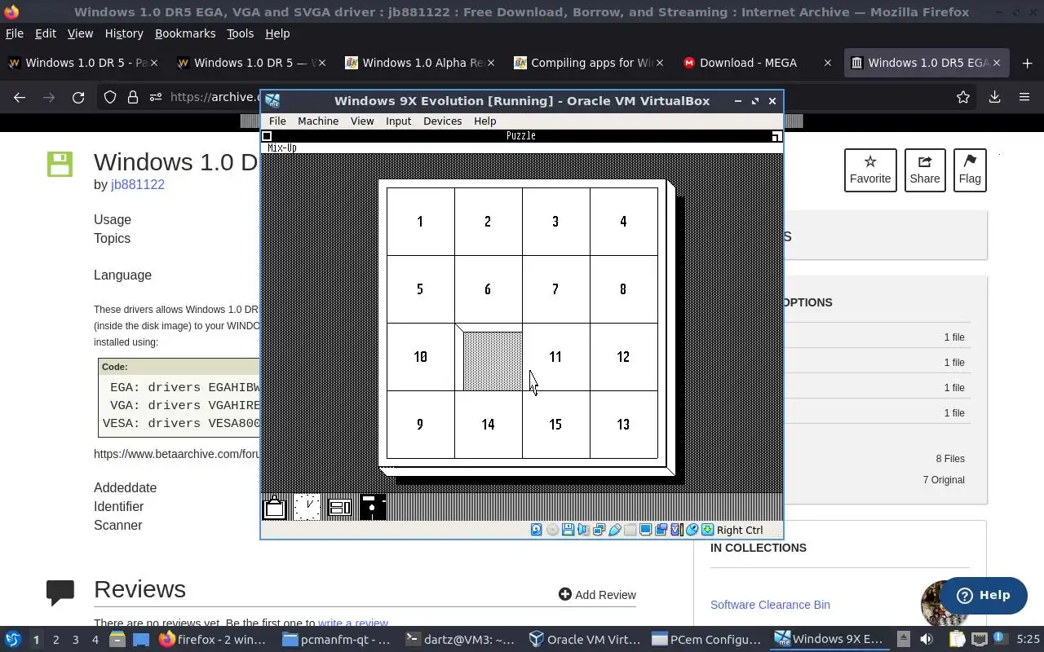Click the Flag button
This screenshot has width=1044, height=652.
(x=970, y=170)
